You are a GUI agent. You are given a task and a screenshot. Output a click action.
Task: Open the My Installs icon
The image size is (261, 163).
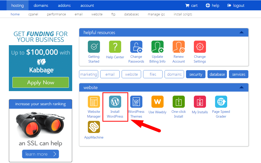[x=200, y=102]
